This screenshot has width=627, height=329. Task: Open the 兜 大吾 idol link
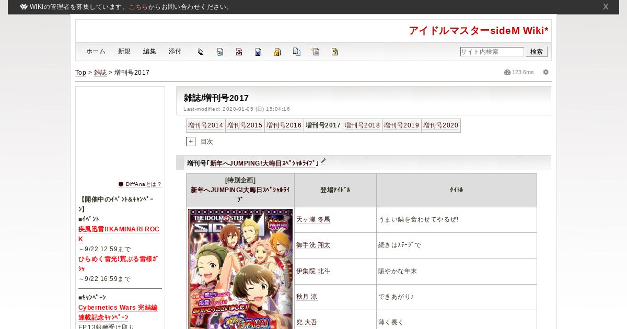tap(307, 322)
